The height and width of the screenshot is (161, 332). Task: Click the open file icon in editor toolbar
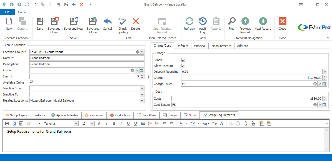(28, 124)
